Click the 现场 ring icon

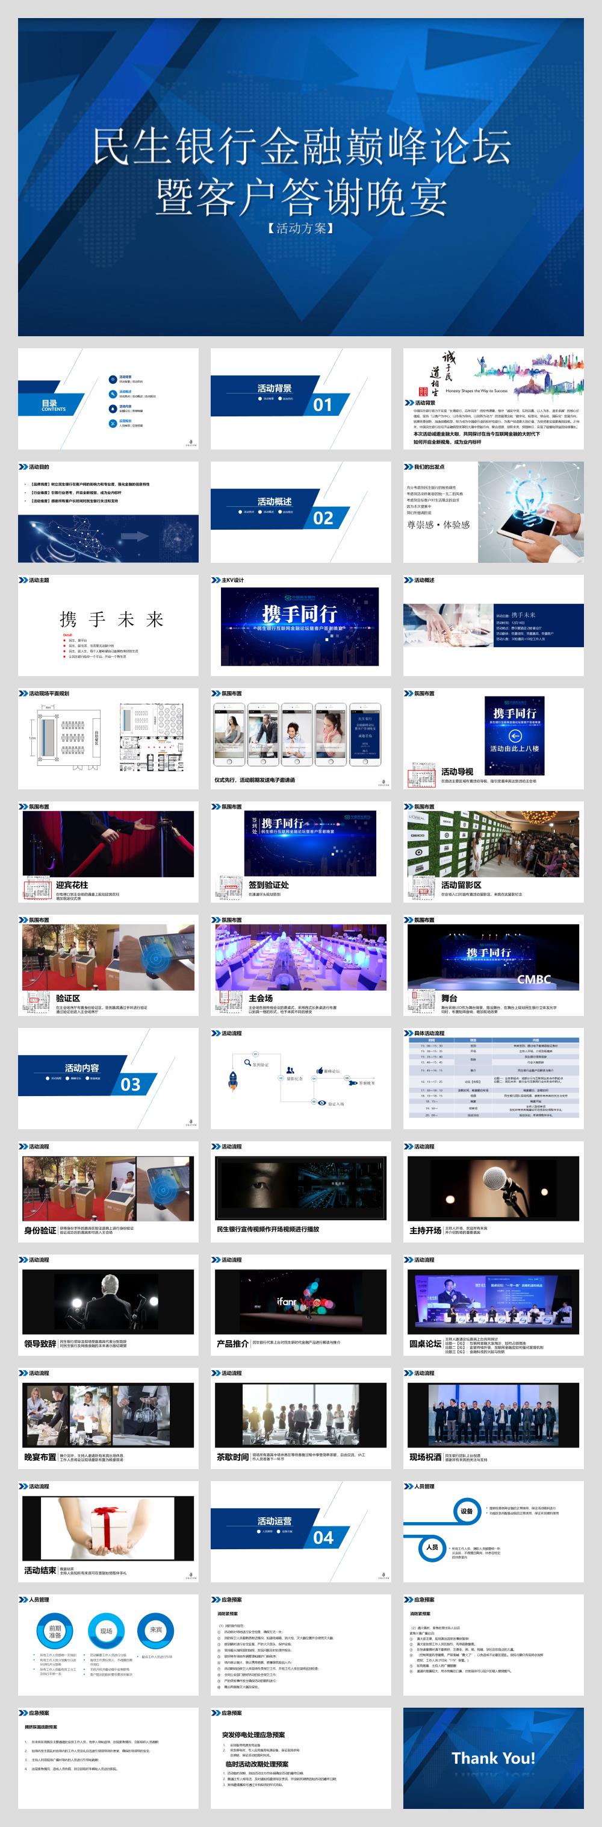click(x=105, y=1632)
